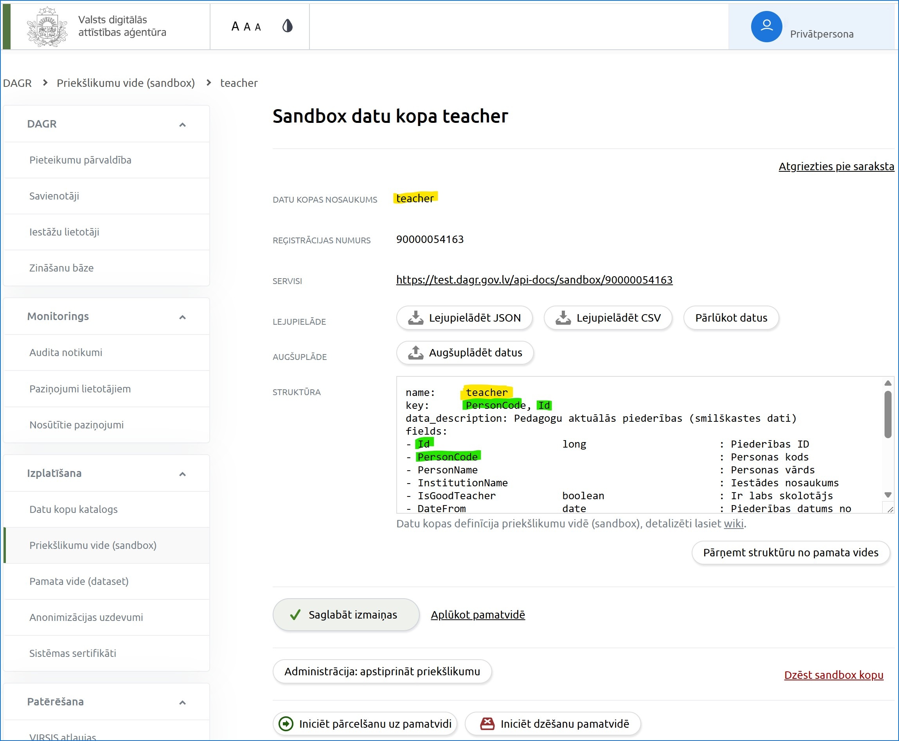The width and height of the screenshot is (899, 741).
Task: Click Pārlūkot datus button
Action: [x=731, y=318]
